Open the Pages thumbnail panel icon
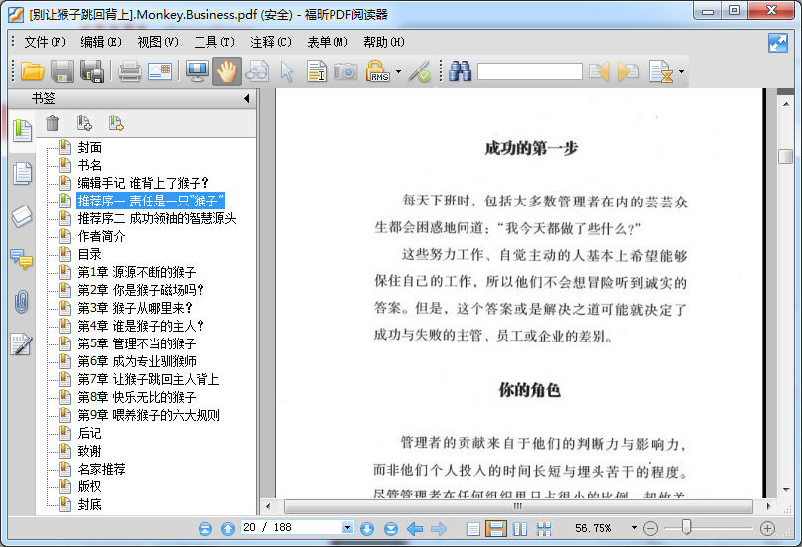The height and width of the screenshot is (547, 802). (22, 173)
